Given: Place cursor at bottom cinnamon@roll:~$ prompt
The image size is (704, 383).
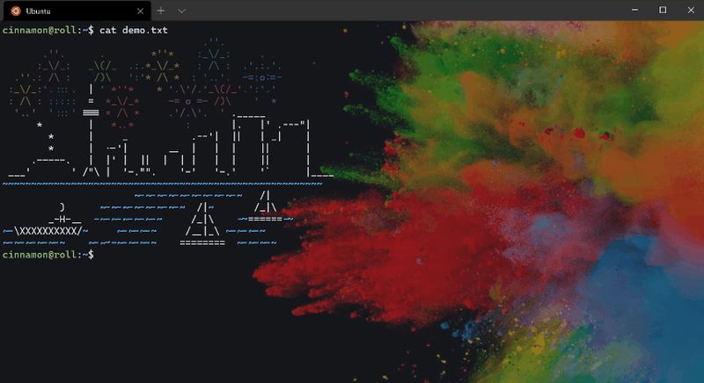Looking at the screenshot, I should pos(48,255).
